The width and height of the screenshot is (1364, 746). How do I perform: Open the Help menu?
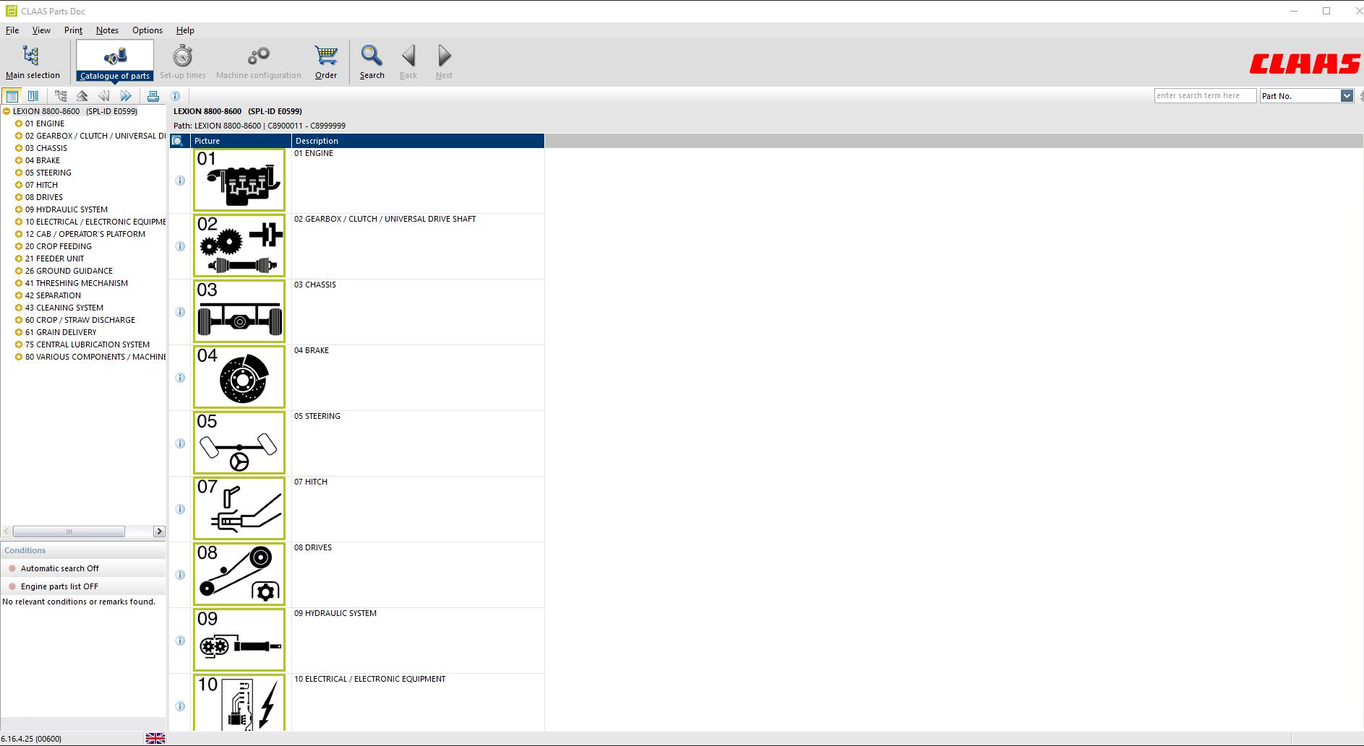(185, 30)
